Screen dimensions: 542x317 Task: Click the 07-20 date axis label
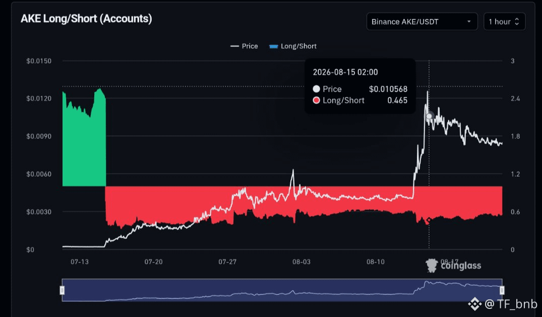153,262
